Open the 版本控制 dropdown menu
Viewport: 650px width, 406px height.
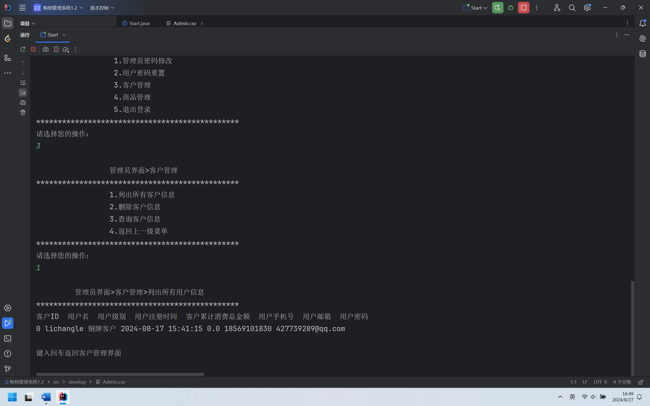point(102,8)
